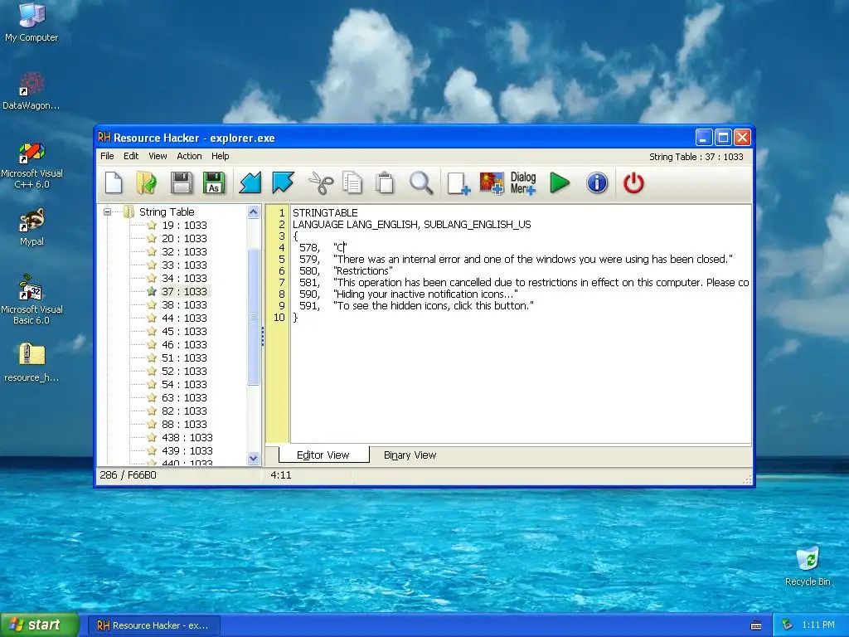Click the red power exit icon
The width and height of the screenshot is (849, 637).
(x=633, y=183)
